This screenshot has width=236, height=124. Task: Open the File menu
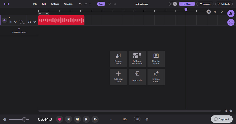pyautogui.click(x=35, y=4)
